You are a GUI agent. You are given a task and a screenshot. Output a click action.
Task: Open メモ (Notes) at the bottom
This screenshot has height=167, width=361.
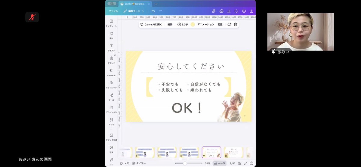tap(125, 163)
